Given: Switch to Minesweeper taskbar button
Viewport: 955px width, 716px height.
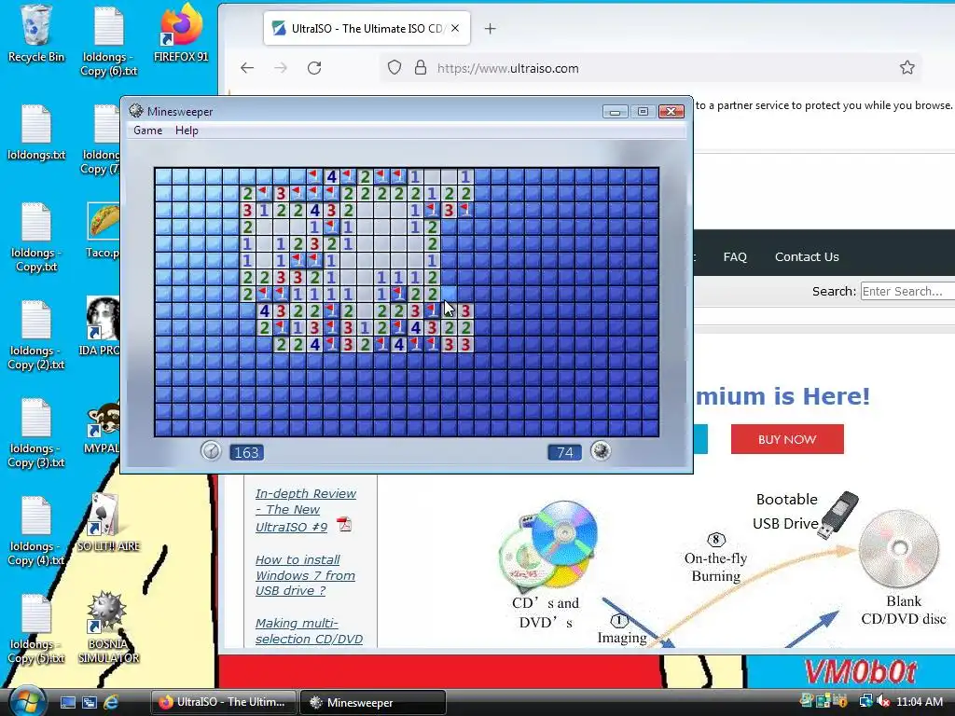Looking at the screenshot, I should coord(373,703).
